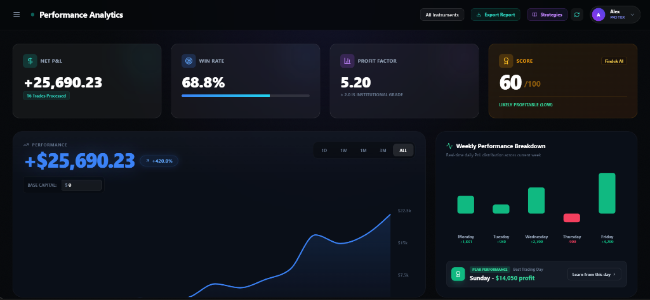Click the arrow icon in +420.0% badge
Screen dimensions: 650x300
(x=147, y=161)
